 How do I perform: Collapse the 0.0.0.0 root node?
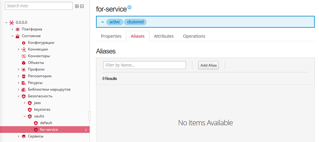tap(6, 23)
